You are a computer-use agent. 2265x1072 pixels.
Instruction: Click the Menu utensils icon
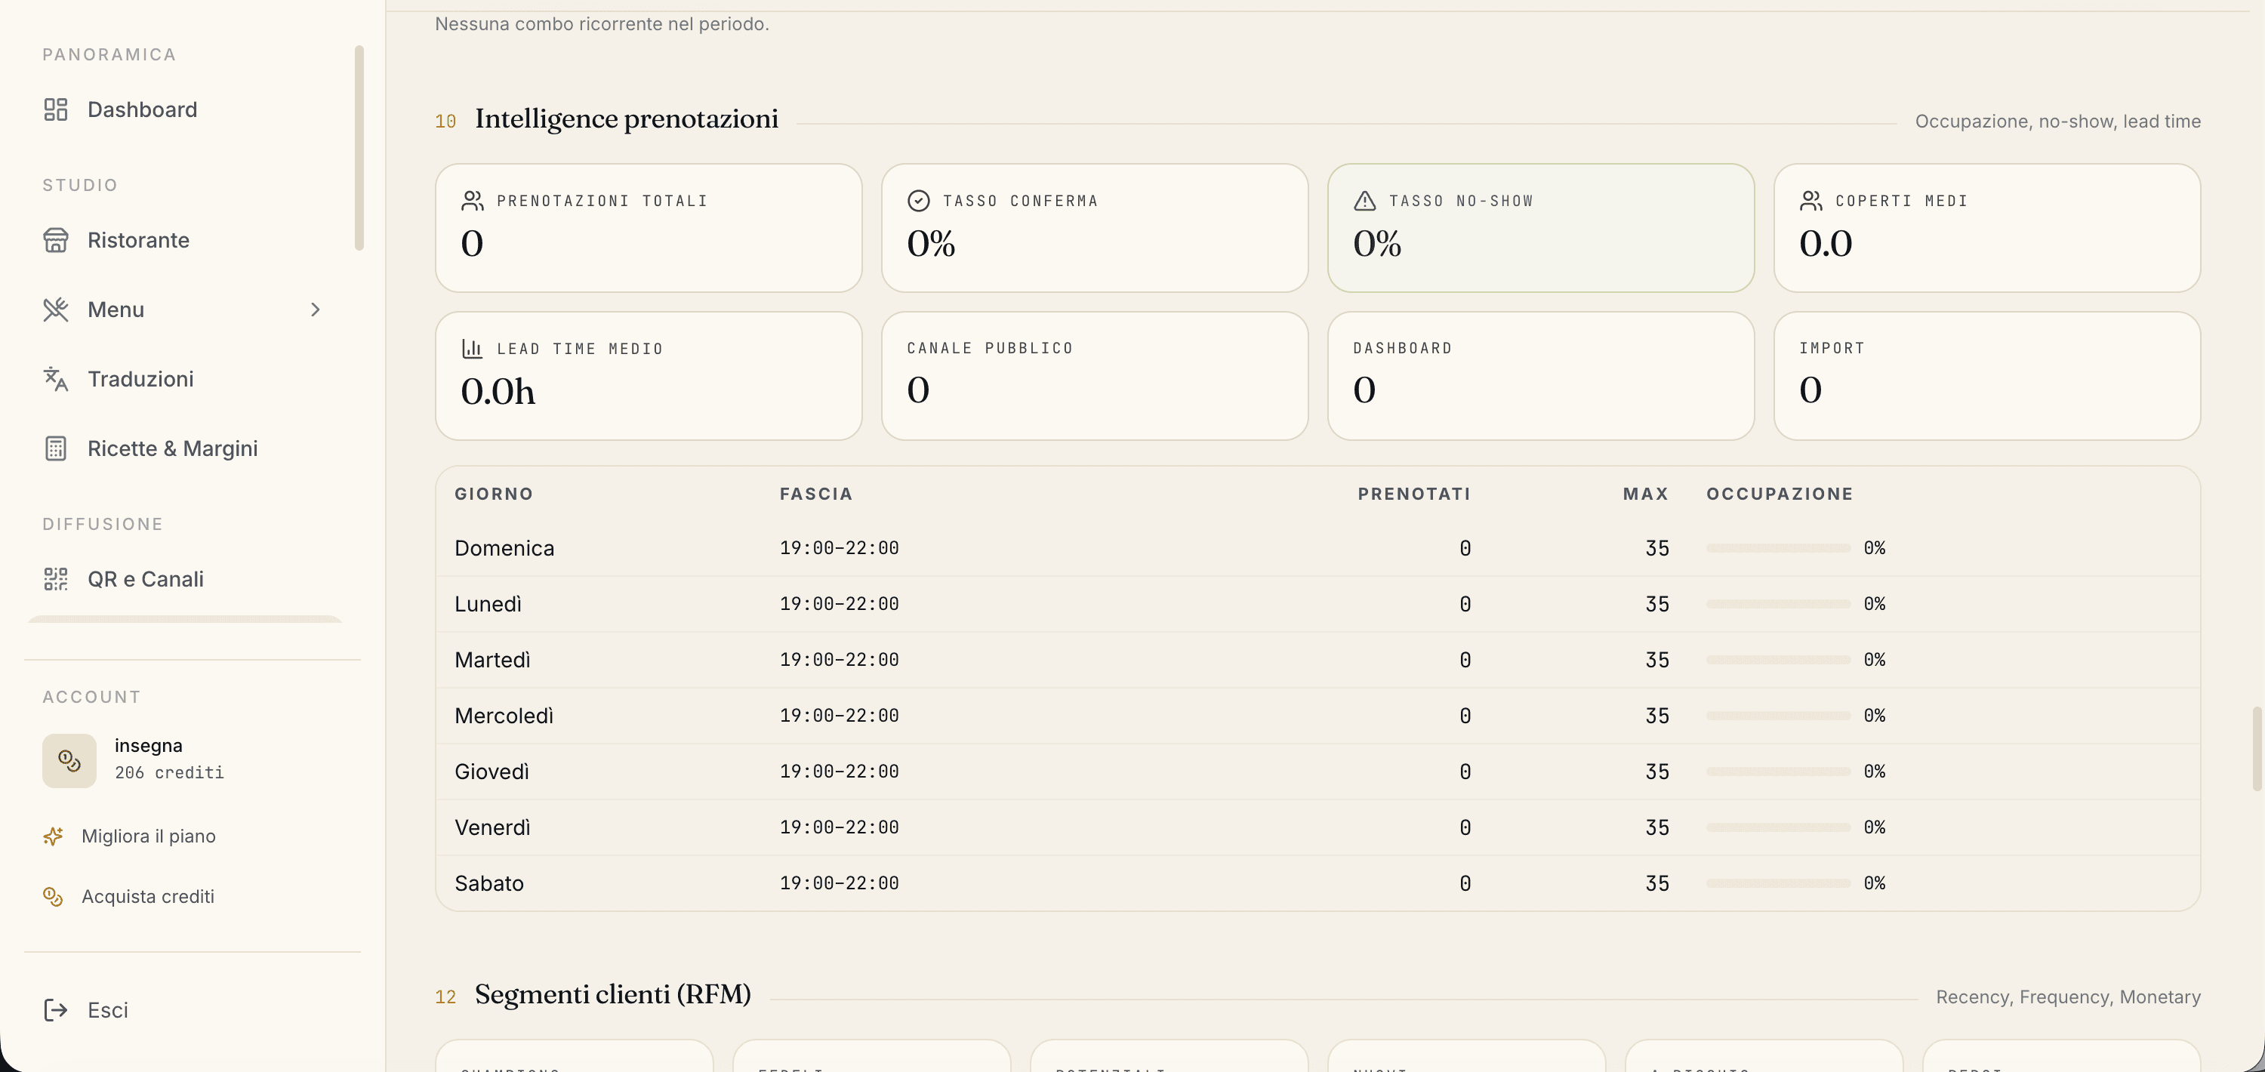[x=55, y=310]
